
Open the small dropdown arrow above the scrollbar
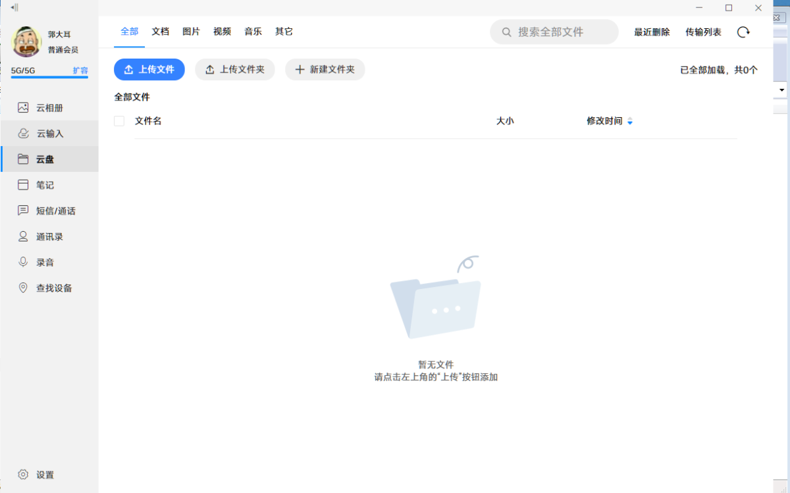coord(781,90)
